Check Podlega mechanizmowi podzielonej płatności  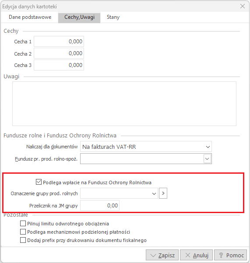pyautogui.click(x=23, y=232)
